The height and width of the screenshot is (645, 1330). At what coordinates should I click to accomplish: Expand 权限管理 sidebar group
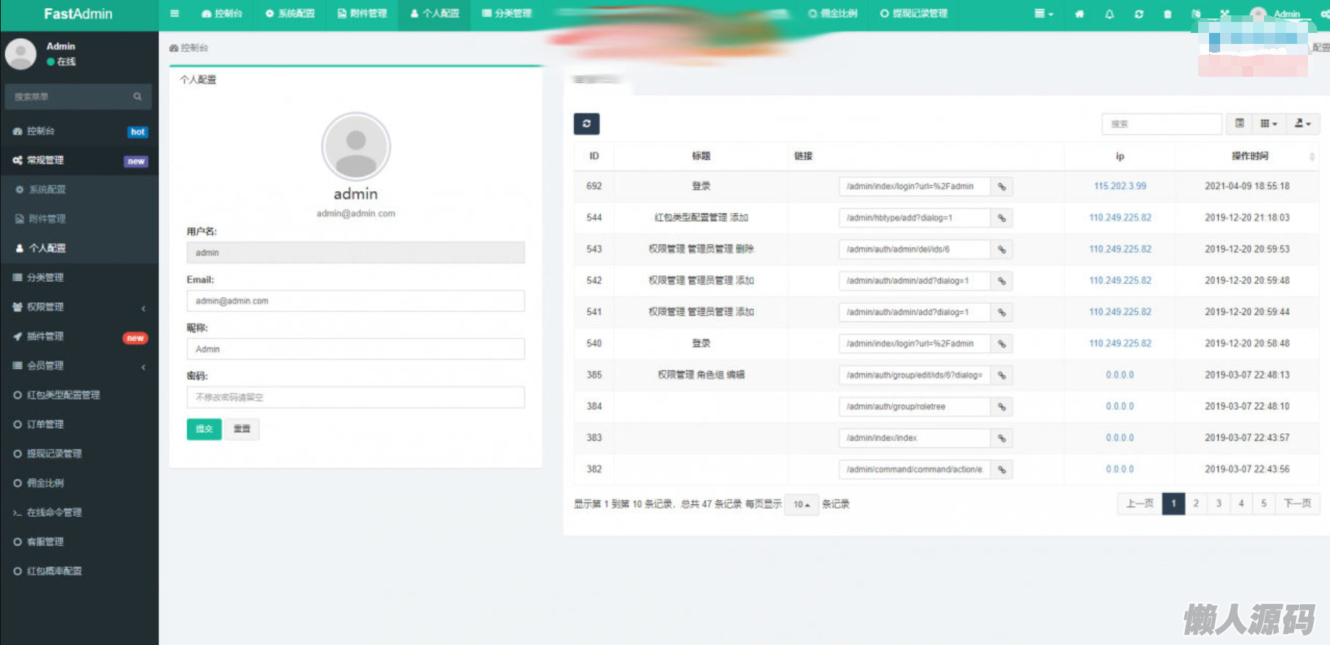point(79,307)
